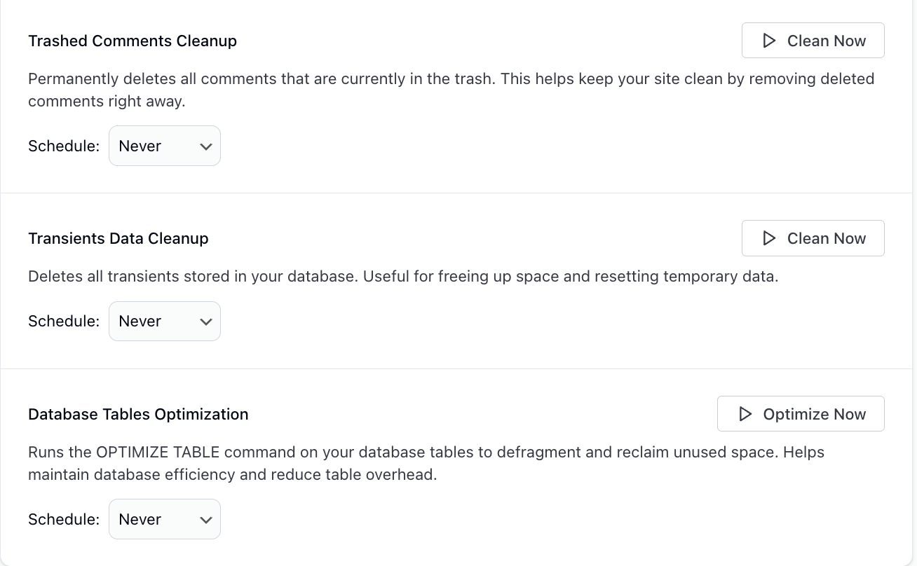Click chevron arrow in Trashed Comments schedule select
The image size is (917, 566).
pyautogui.click(x=205, y=146)
